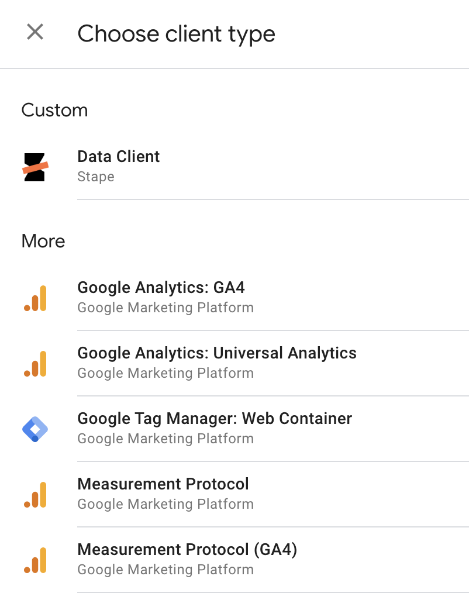Click the Measurement Protocol (GA4) icon
This screenshot has height=607, width=469.
pyautogui.click(x=35, y=560)
